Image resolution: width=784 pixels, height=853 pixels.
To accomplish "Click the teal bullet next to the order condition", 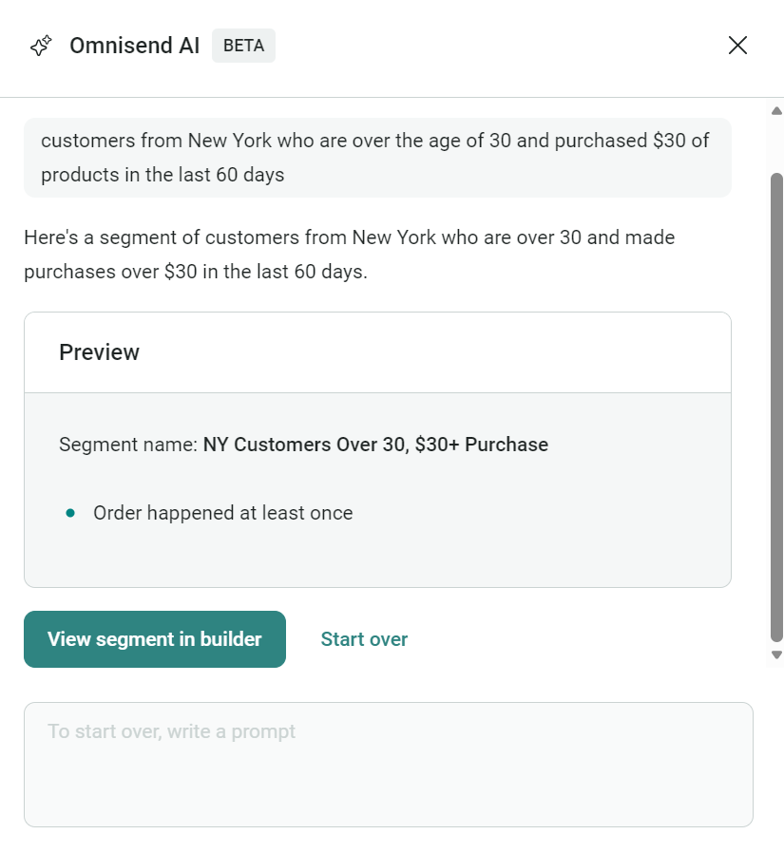I will (69, 512).
